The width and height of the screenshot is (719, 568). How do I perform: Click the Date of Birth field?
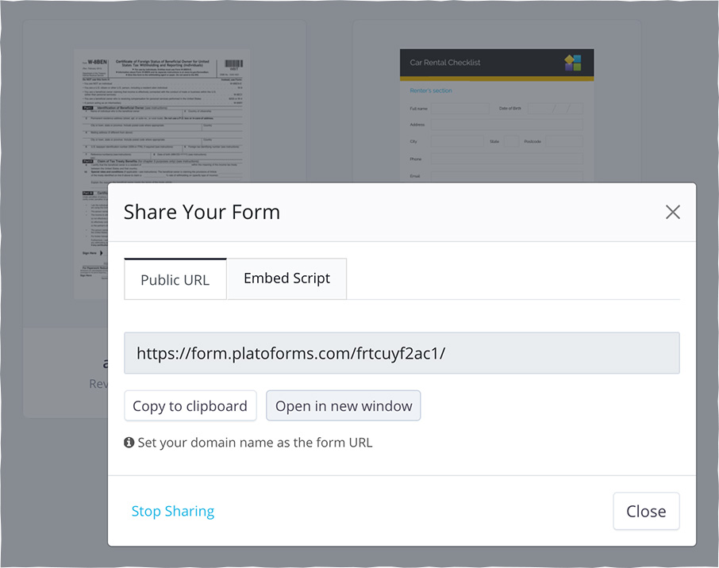(x=554, y=109)
